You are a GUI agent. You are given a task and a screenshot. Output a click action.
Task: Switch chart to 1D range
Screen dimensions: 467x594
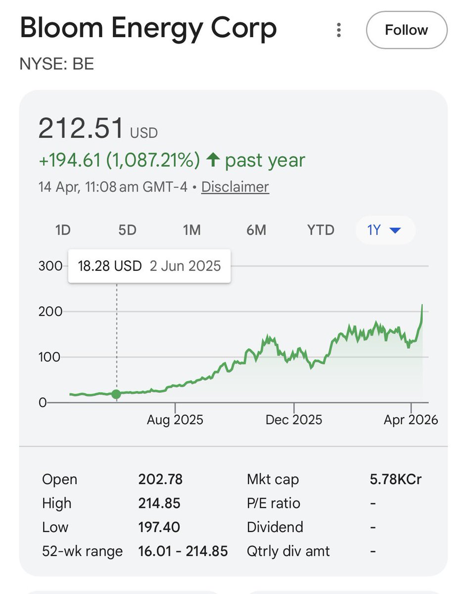pos(63,230)
